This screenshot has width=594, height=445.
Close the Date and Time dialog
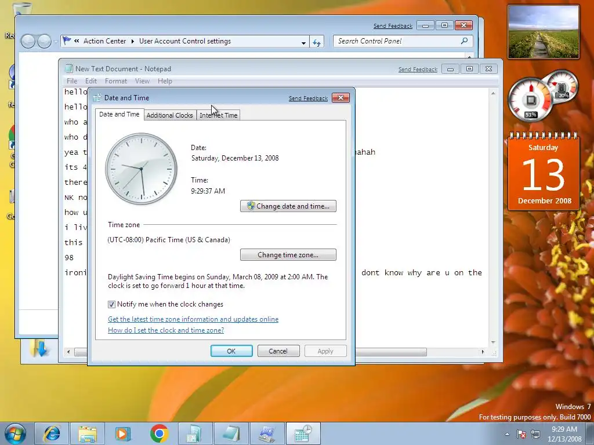341,97
